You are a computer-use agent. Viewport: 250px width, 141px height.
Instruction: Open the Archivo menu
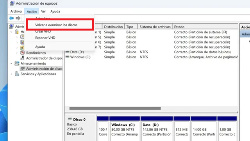[x=16, y=11]
